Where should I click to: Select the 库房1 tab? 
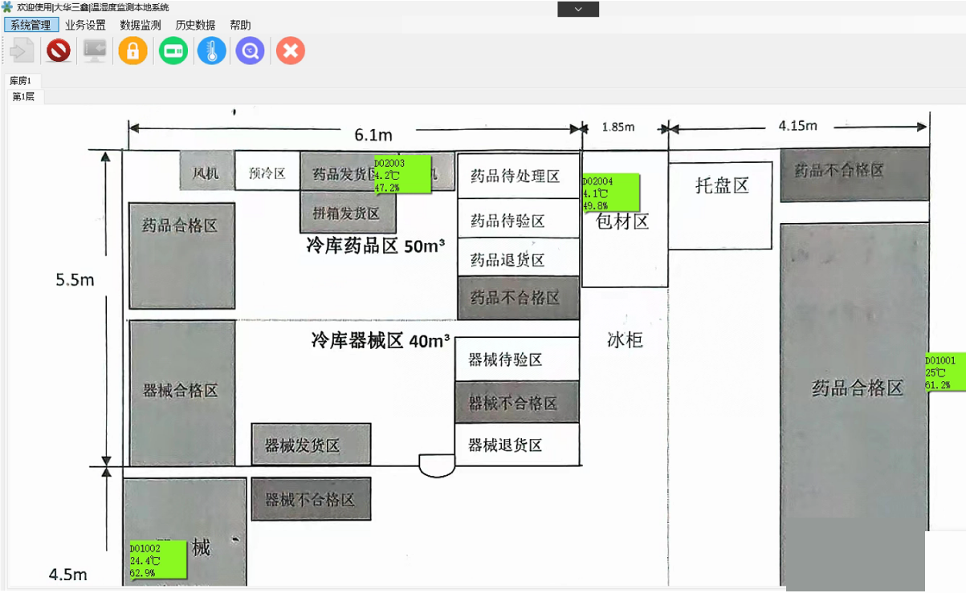click(x=20, y=81)
